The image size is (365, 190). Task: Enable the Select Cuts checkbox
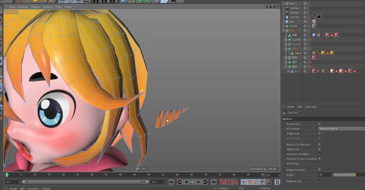click(319, 149)
